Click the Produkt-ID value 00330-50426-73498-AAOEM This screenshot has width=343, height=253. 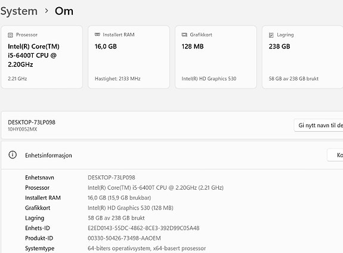tap(124, 238)
